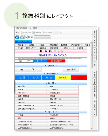The height and width of the screenshot is (136, 108).
Task: Open 発行文書 vertical side tab
Action: [x=95, y=103]
